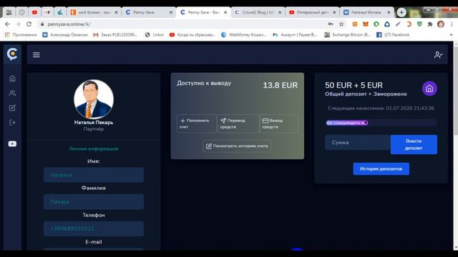The height and width of the screenshot is (257, 458).
Task: Reload the page with the refresh icon
Action: pos(29,24)
